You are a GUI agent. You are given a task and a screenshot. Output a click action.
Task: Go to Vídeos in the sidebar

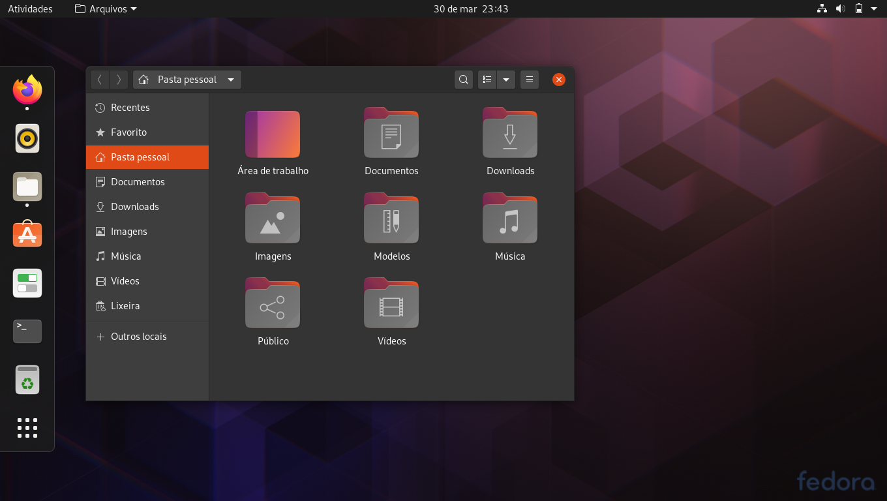click(x=147, y=281)
